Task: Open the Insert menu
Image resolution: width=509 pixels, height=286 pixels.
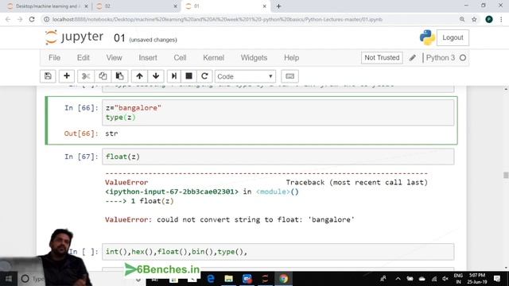Action: (148, 58)
